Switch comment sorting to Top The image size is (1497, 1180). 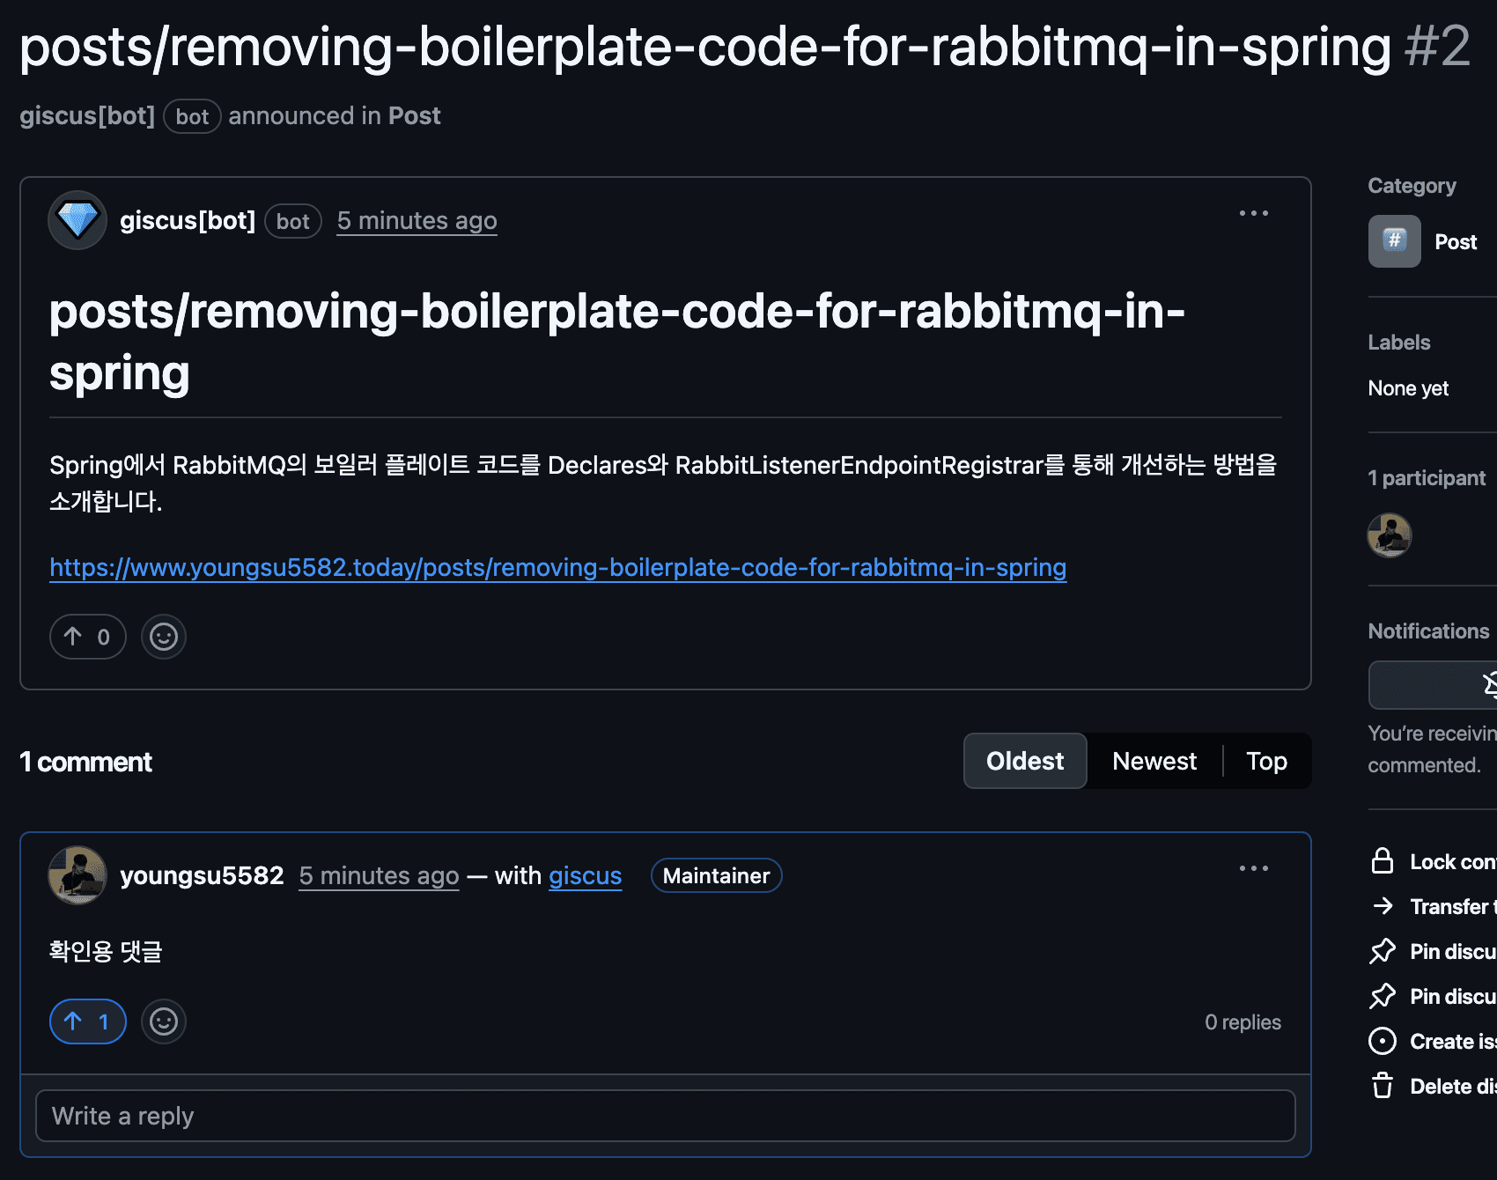[x=1266, y=761]
